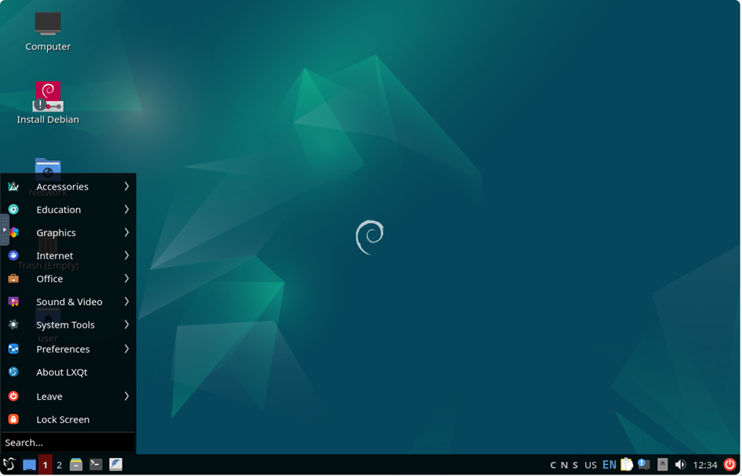Open the Internet menu category

click(x=68, y=255)
